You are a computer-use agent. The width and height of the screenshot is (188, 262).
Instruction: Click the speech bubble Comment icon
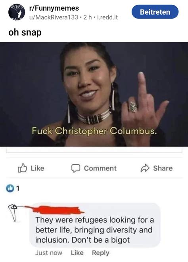tap(76, 169)
